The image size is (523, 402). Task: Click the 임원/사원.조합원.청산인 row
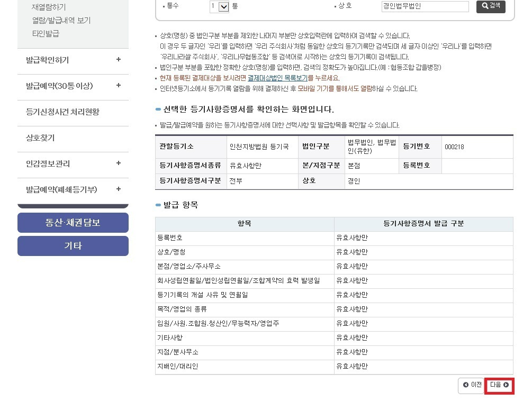coord(334,324)
